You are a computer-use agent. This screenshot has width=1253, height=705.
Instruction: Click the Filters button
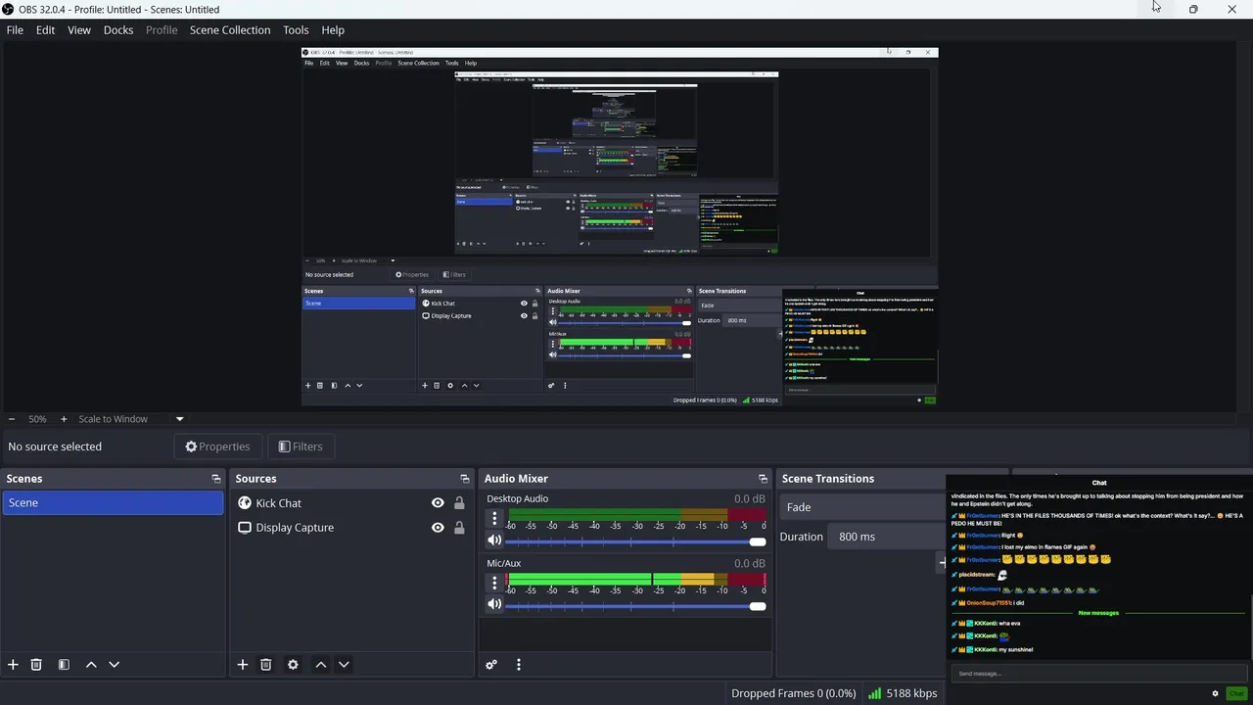pyautogui.click(x=301, y=446)
